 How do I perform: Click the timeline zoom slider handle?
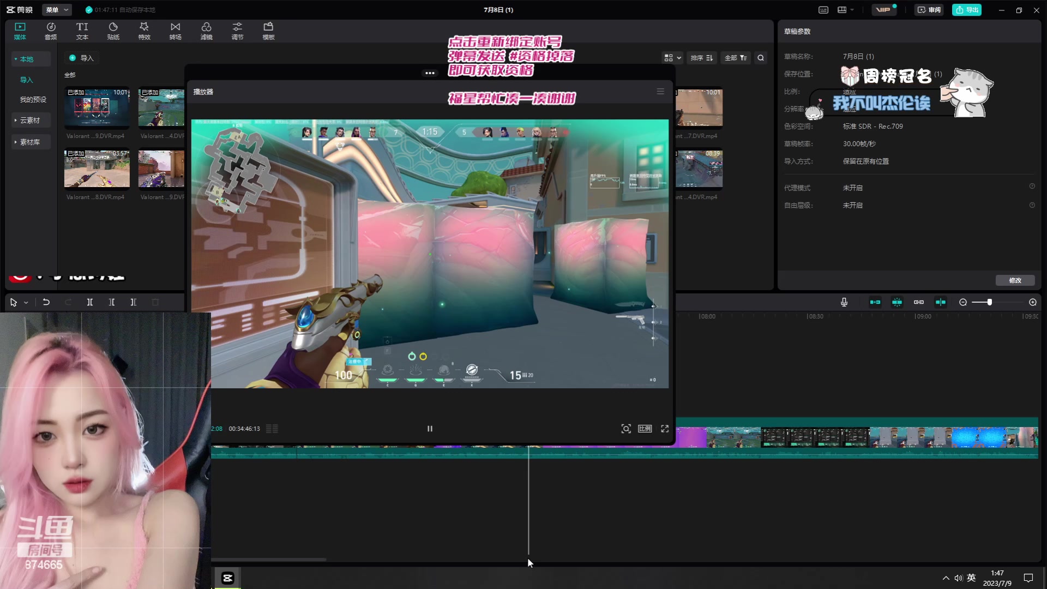tap(989, 302)
